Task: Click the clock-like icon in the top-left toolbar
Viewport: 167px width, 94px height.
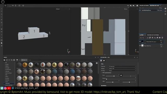Action: [23, 5]
